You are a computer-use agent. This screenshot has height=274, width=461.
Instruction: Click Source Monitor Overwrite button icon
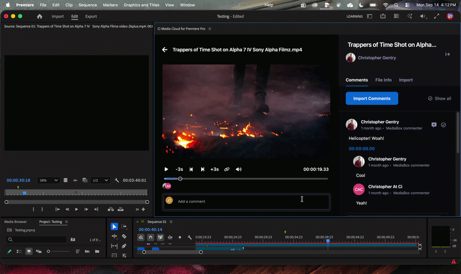(120, 210)
